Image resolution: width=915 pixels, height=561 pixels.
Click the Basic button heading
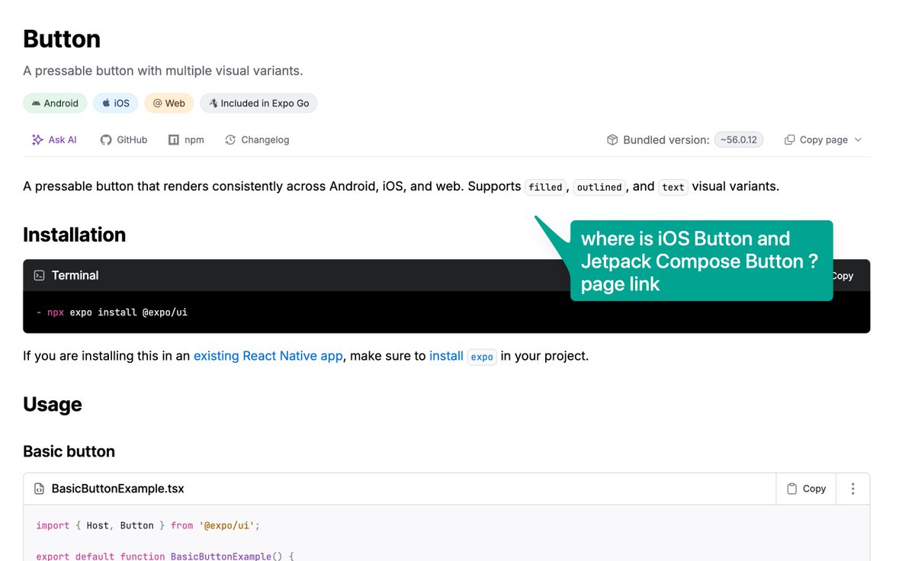tap(69, 451)
